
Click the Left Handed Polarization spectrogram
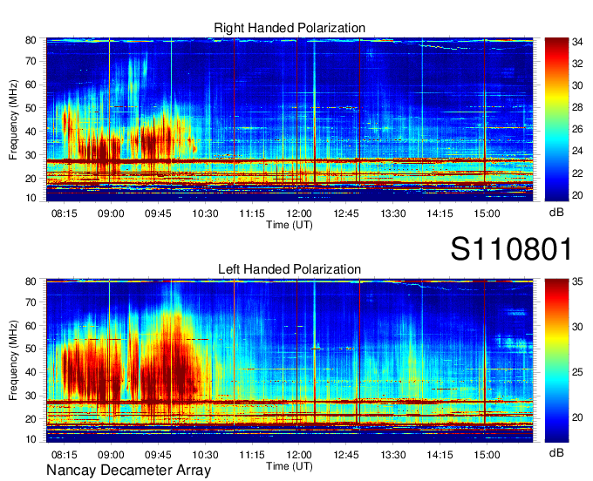pos(290,361)
